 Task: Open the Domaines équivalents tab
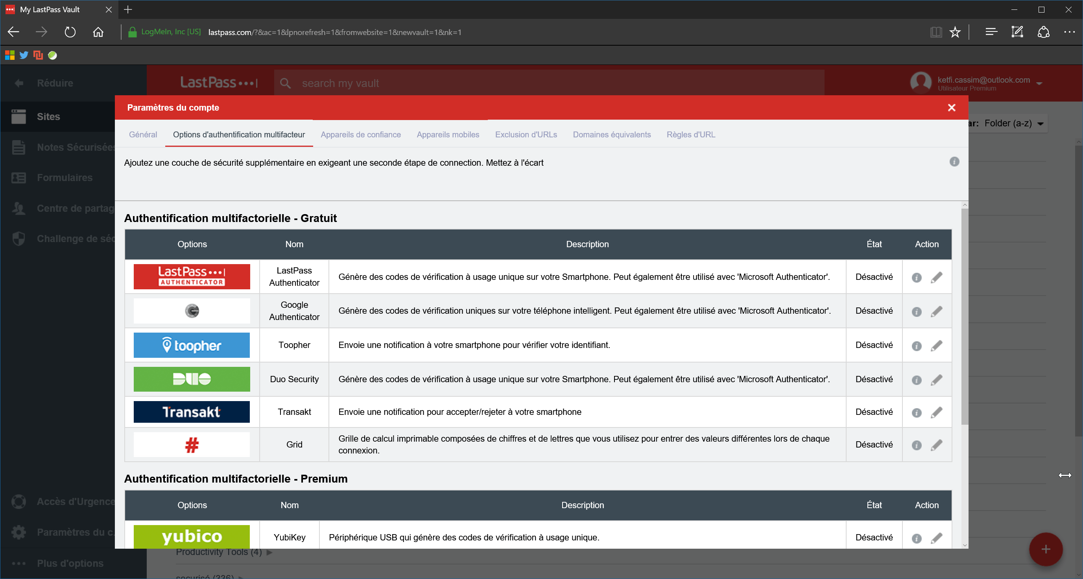tap(612, 135)
